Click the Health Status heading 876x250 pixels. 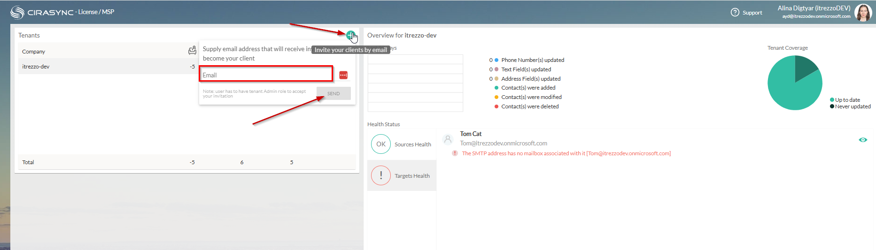(383, 124)
